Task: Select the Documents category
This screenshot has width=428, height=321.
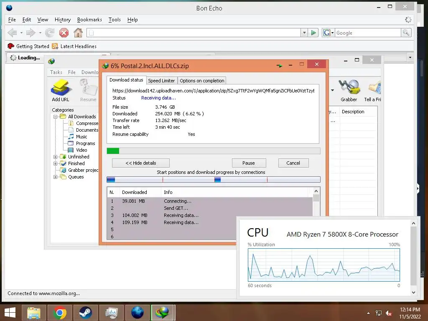Action: (84, 130)
